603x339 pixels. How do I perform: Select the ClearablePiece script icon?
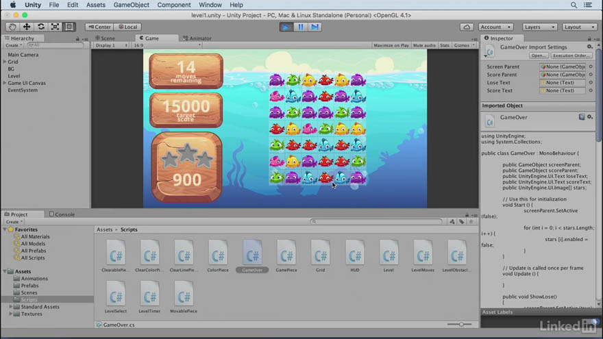(x=115, y=253)
